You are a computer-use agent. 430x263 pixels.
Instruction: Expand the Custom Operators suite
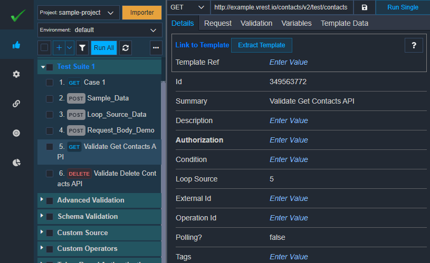point(42,248)
